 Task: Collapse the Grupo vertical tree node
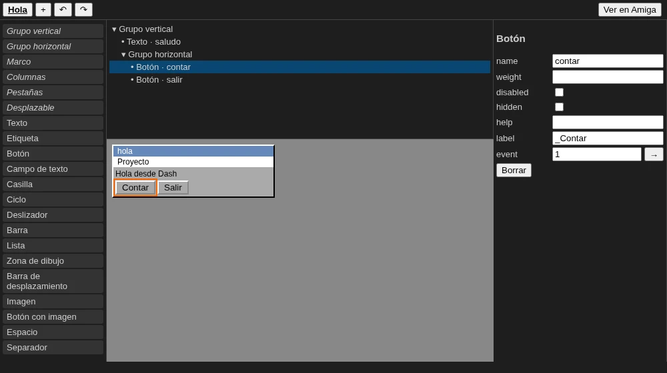coord(114,29)
